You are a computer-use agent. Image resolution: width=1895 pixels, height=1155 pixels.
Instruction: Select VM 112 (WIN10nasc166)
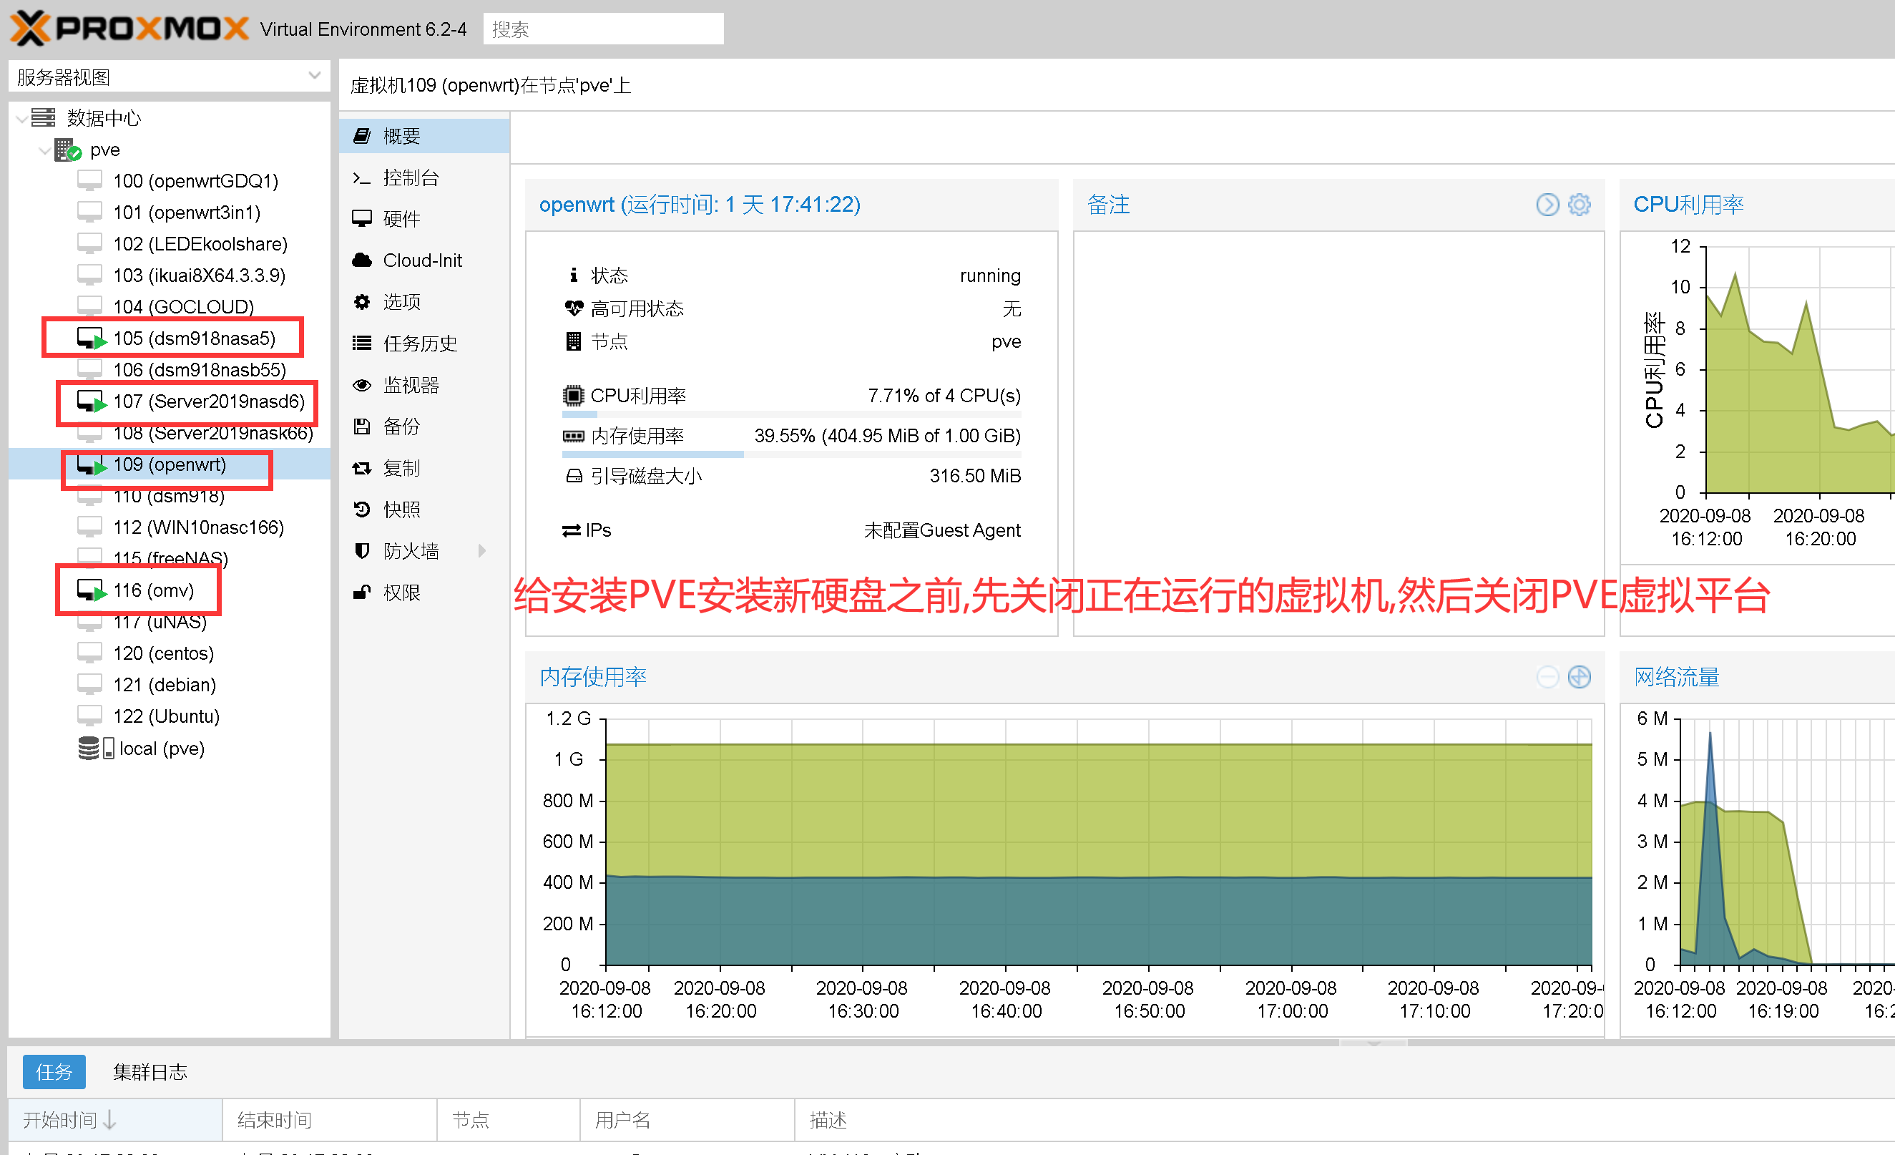[198, 528]
